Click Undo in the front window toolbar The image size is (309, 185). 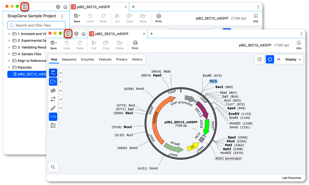(x=67, y=45)
